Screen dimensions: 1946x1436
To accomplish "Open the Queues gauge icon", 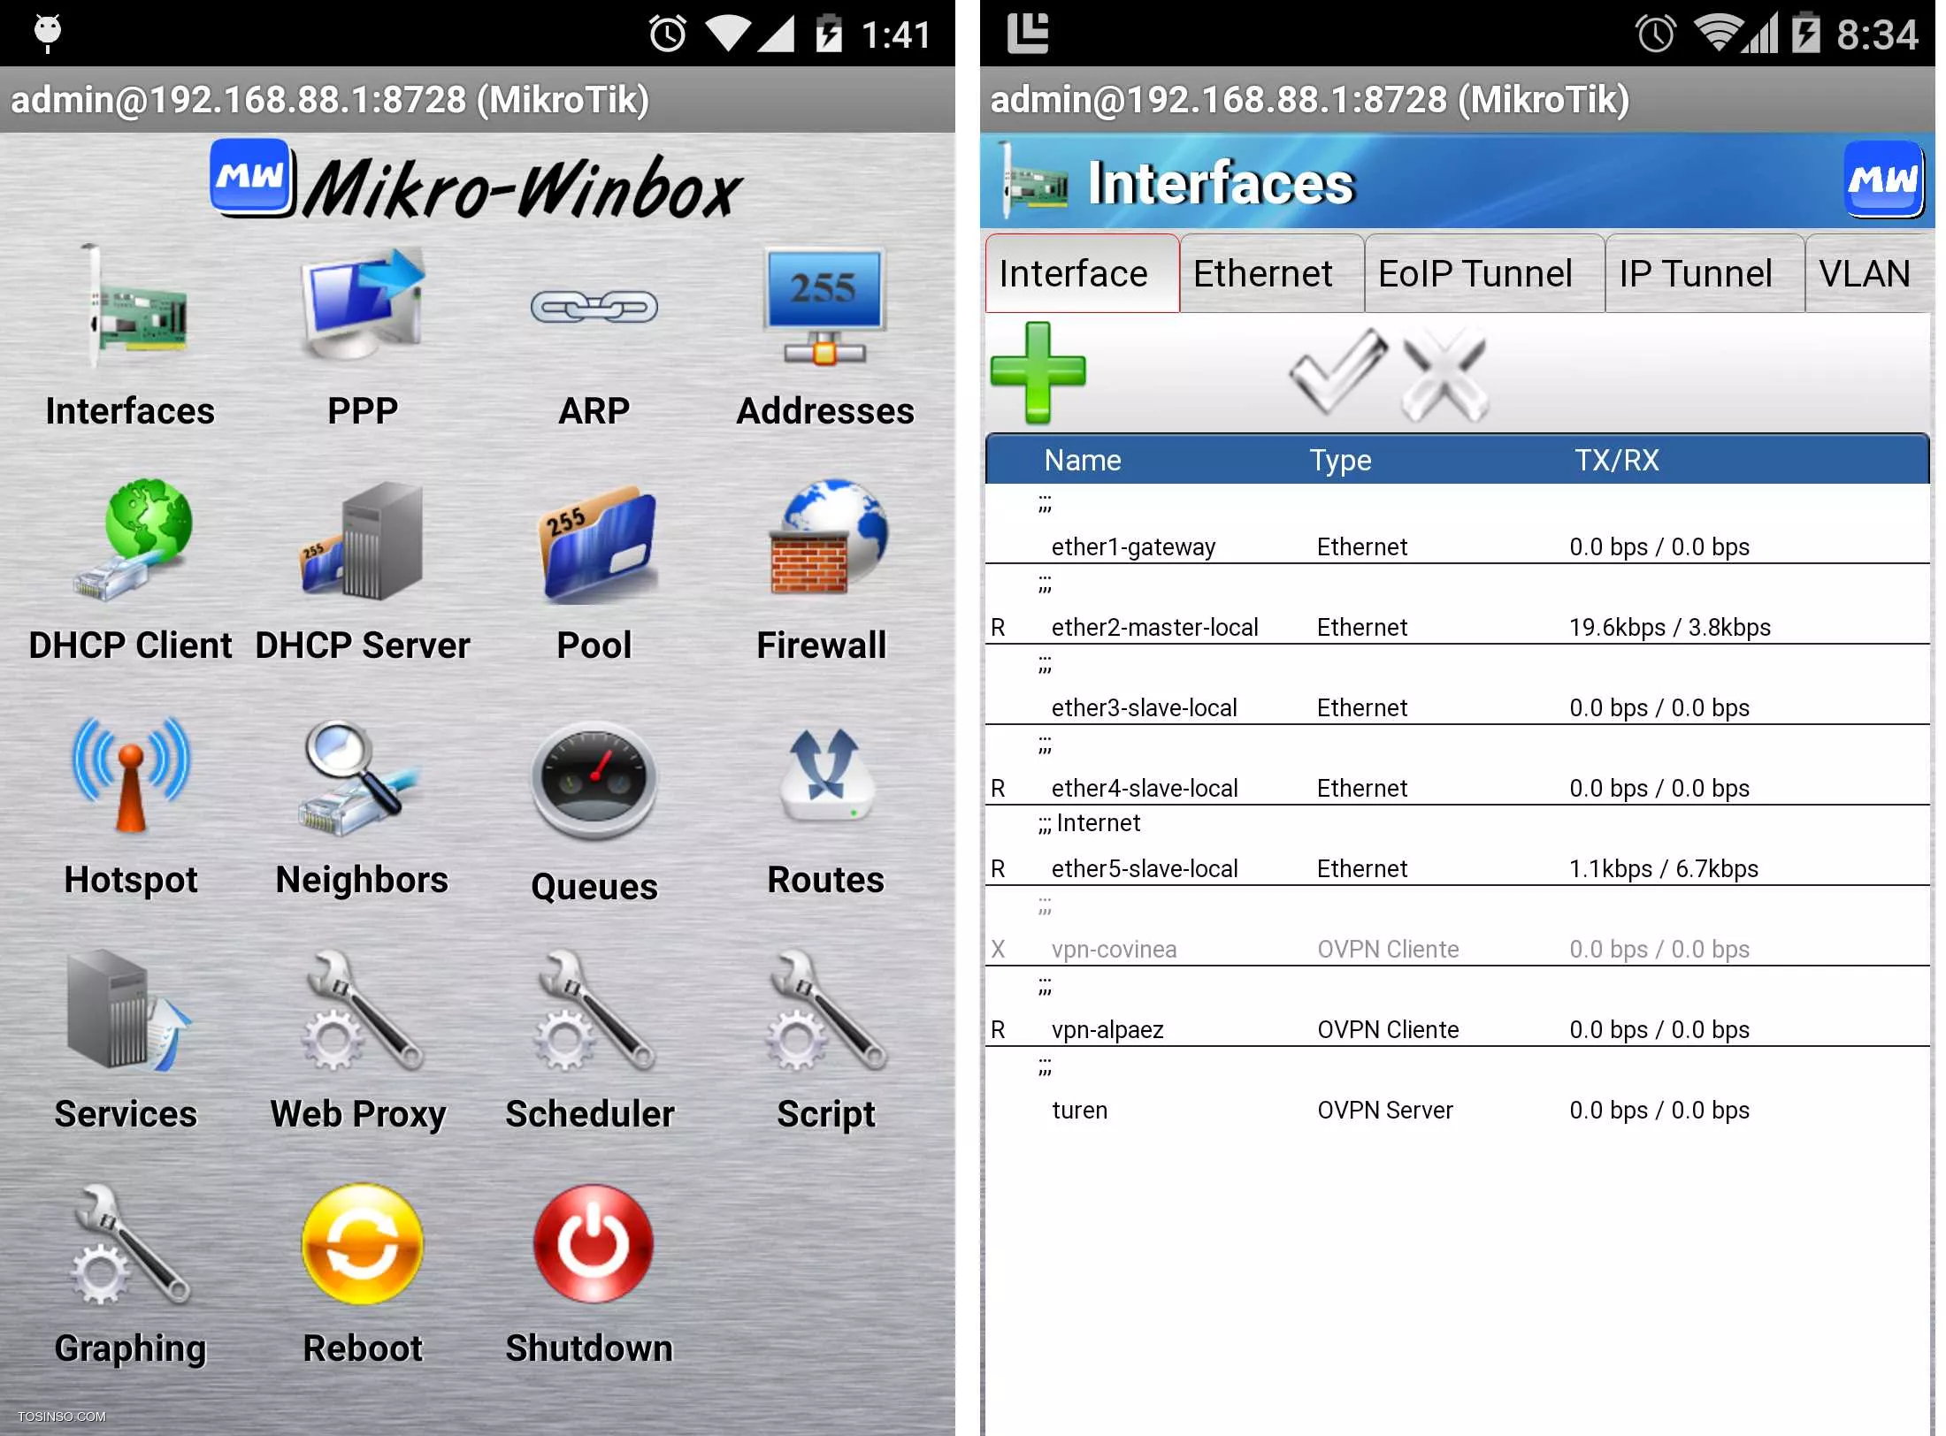I will (594, 780).
